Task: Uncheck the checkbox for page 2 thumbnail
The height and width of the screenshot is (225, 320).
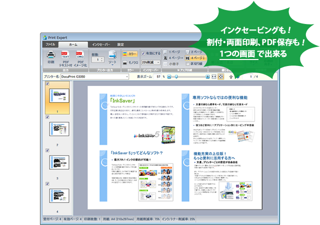Action: [x=47, y=117]
